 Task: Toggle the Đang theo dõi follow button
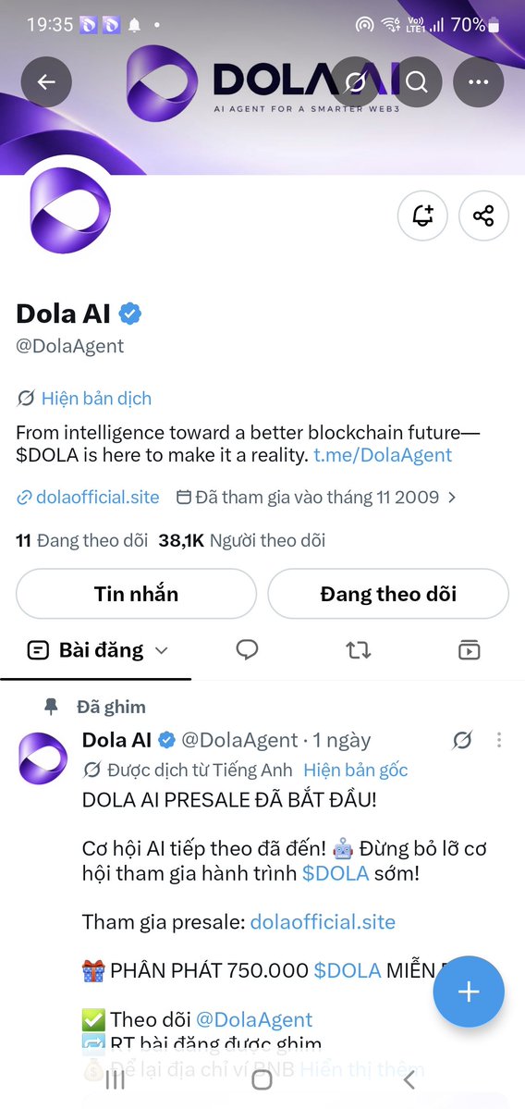[388, 594]
